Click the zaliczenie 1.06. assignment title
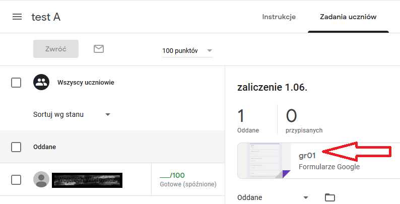400x204 pixels. pyautogui.click(x=272, y=87)
